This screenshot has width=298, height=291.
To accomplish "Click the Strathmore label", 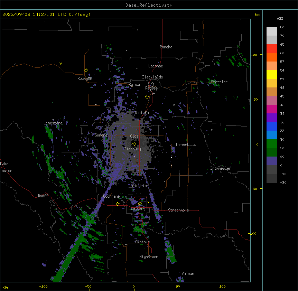I will [178, 210].
